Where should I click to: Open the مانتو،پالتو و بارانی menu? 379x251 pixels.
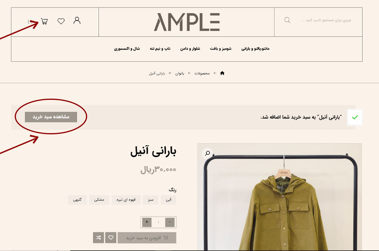click(255, 49)
